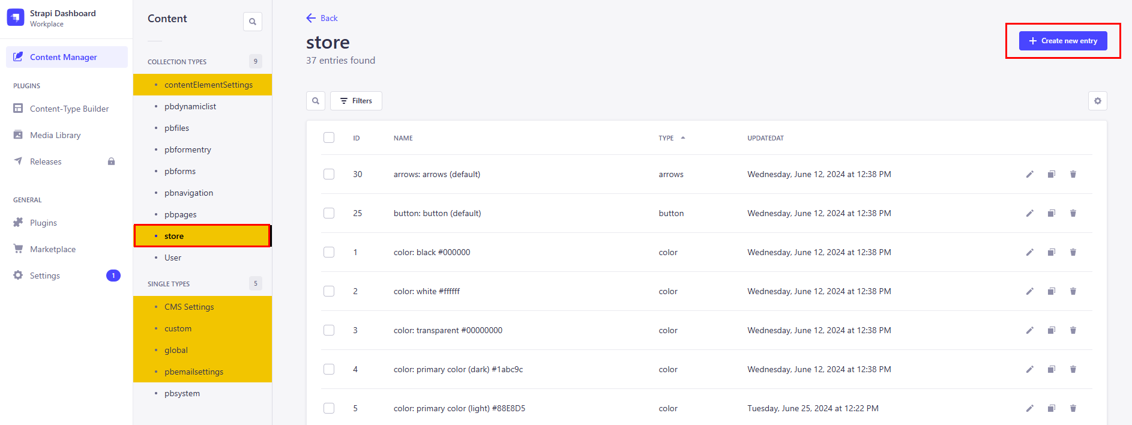Open Content-Type Builder plugin
This screenshot has height=425, width=1132.
[67, 109]
